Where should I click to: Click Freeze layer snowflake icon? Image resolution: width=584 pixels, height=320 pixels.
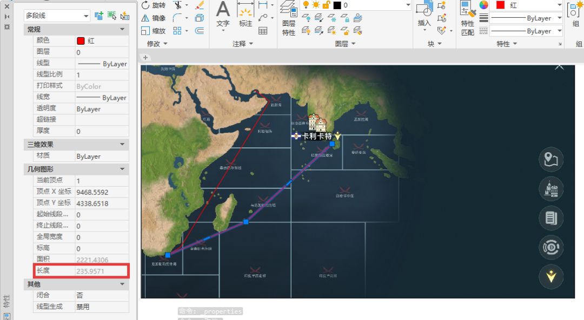331,18
